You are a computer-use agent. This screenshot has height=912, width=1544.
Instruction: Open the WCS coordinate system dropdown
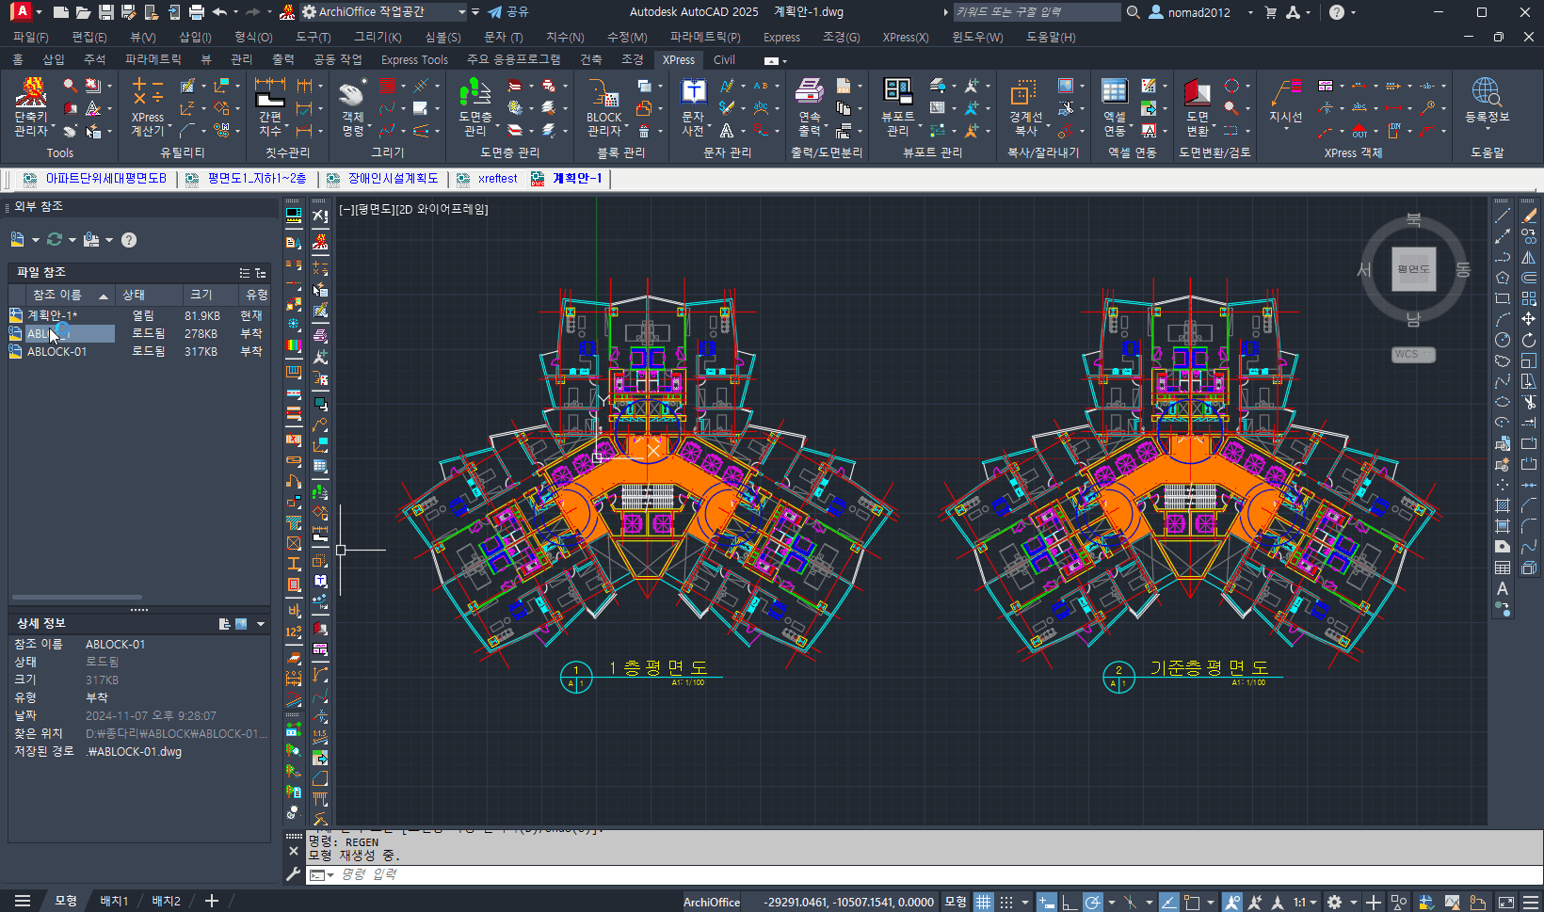[1413, 355]
